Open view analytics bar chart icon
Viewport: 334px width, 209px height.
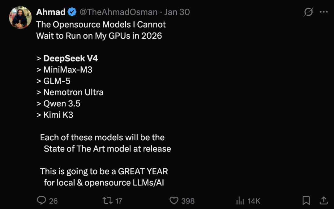240,201
